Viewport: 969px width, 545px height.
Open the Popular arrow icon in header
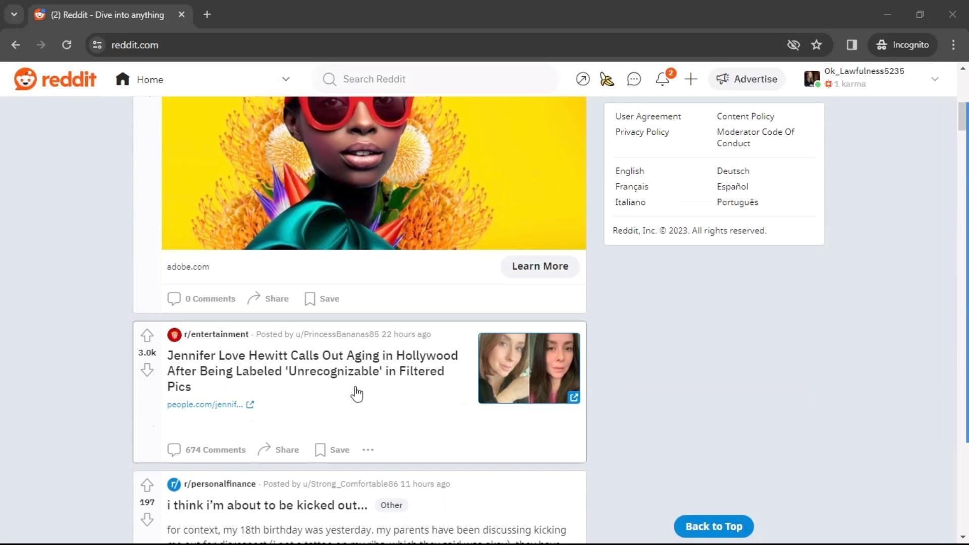point(582,79)
